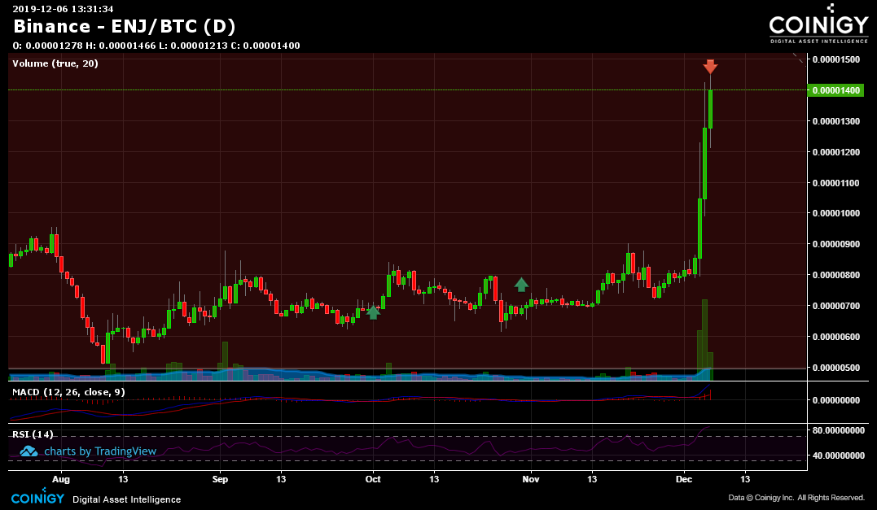Click the 0.00001300 price axis label
The height and width of the screenshot is (510, 877).
click(836, 121)
